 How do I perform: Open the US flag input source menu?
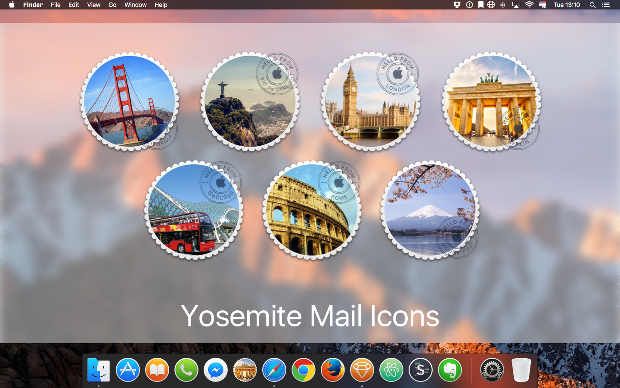pyautogui.click(x=542, y=5)
